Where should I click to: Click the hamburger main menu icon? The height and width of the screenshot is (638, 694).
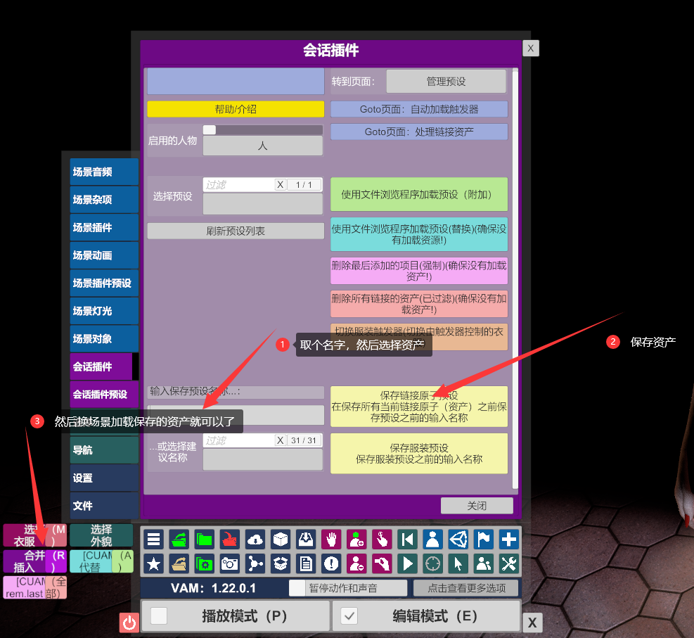pyautogui.click(x=154, y=540)
